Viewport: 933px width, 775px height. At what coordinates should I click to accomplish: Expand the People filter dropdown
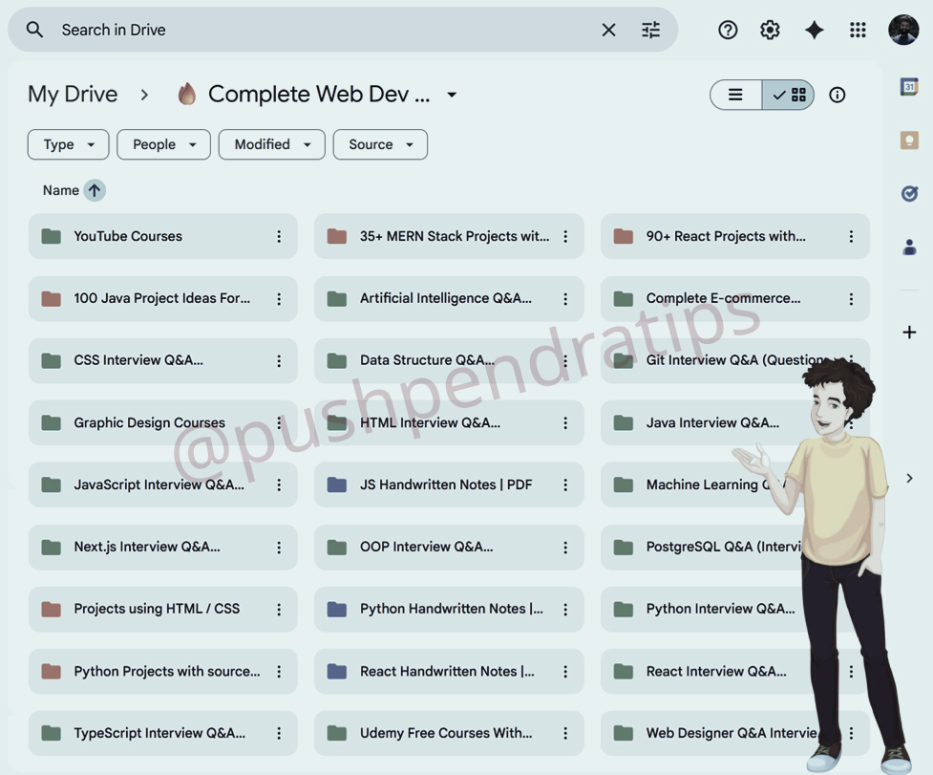[163, 144]
